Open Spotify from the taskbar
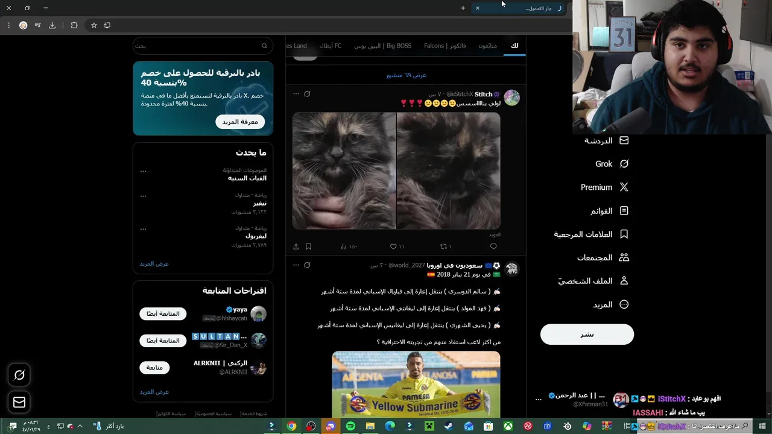The height and width of the screenshot is (434, 772). coord(350,426)
